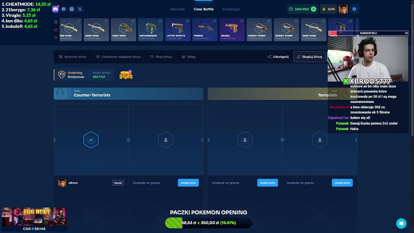Click the xBroos player avatar
Screen dimensions: 414x233
coord(62,183)
